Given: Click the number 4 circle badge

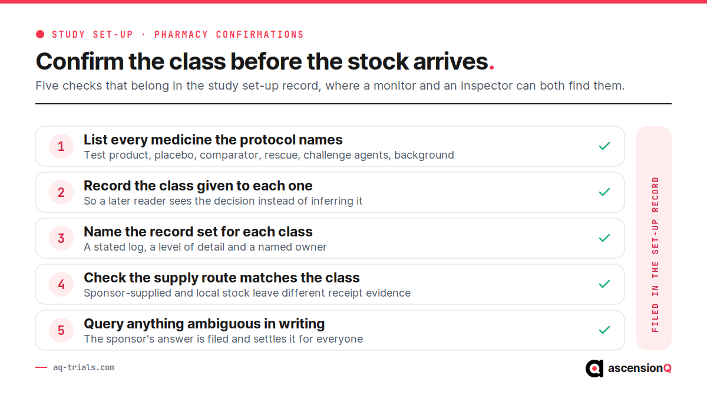Looking at the screenshot, I should click(x=61, y=284).
